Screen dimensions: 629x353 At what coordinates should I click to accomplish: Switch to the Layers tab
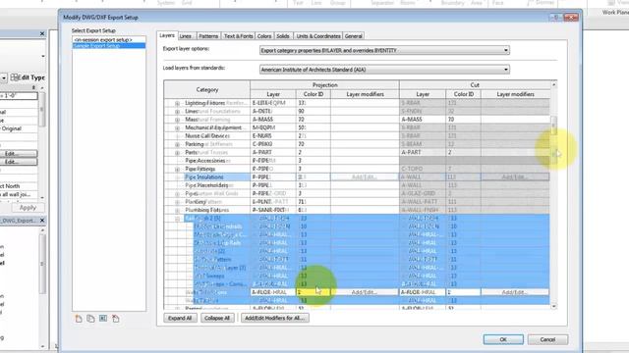point(167,35)
